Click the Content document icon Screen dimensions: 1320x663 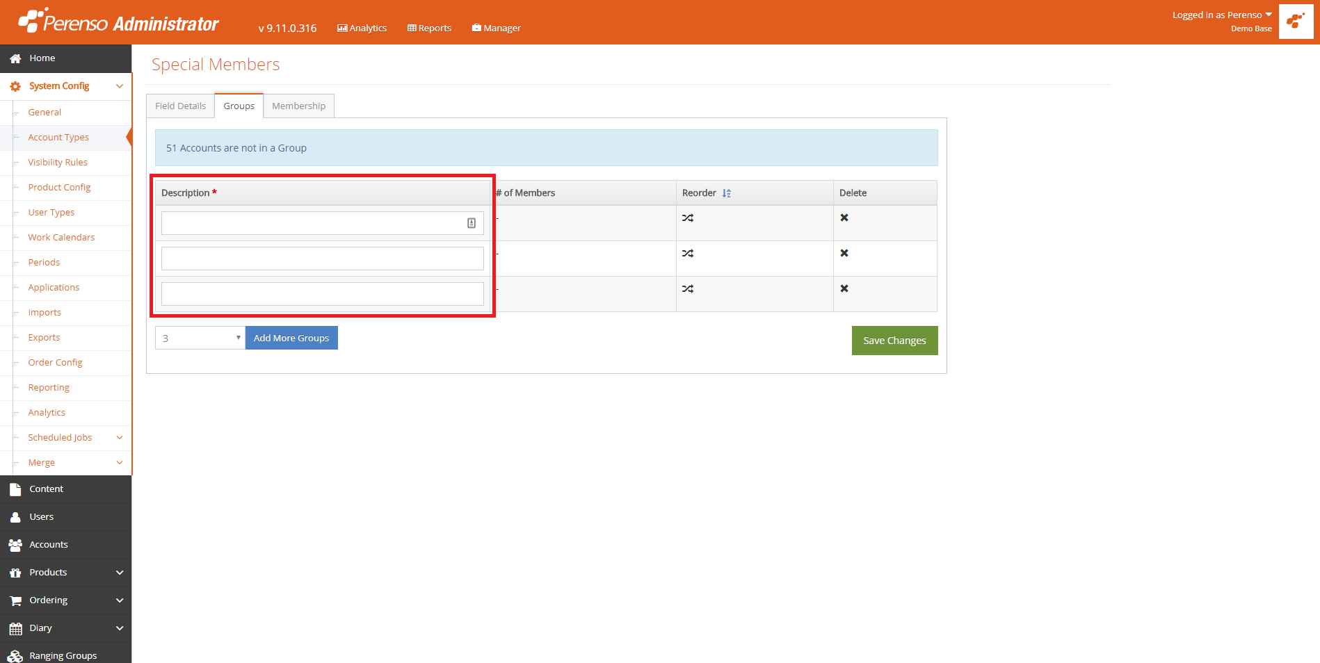(x=15, y=489)
